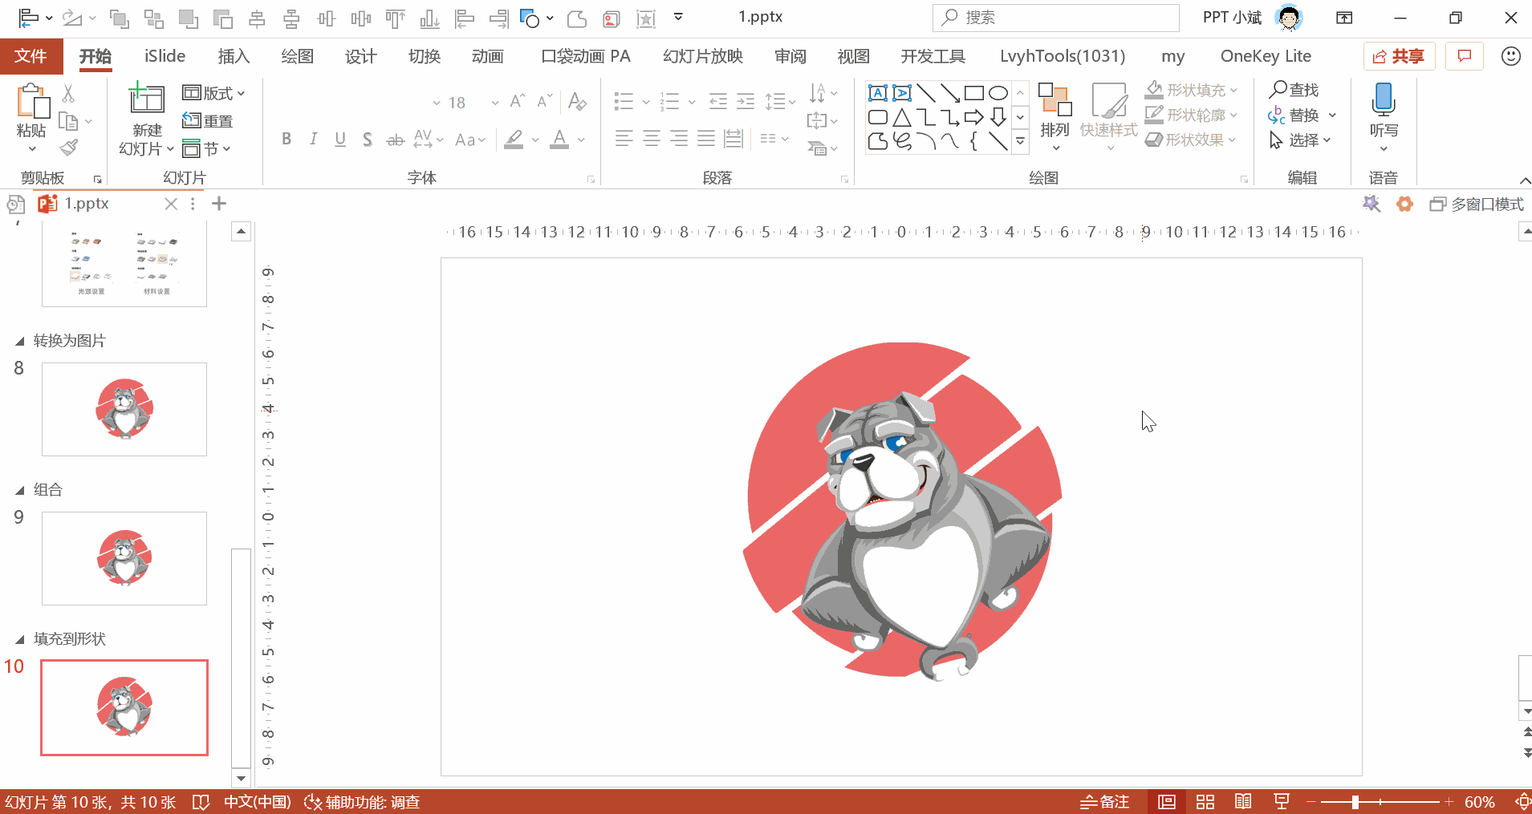
Task: Select slide 9 thumbnail
Action: [x=124, y=558]
